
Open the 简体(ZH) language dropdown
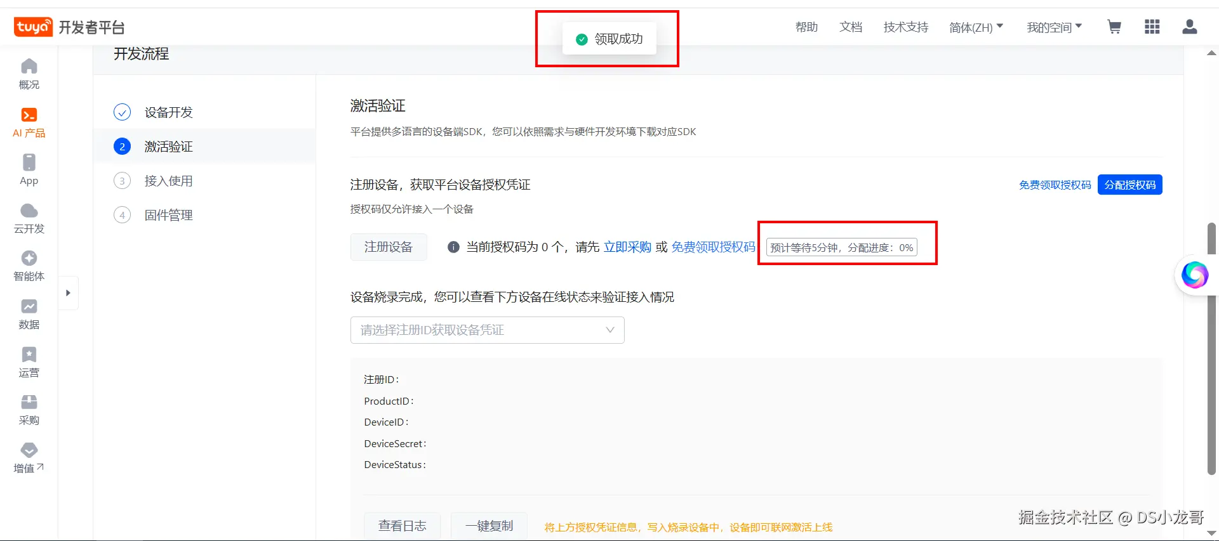click(976, 27)
